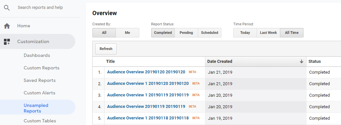Set time period to Last Week
341x125 pixels.
[x=268, y=33]
